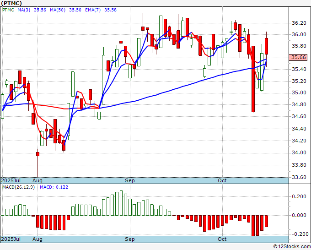Click the 33.80 price axis label
Viewport: 311px width, 250px height.
click(299, 165)
